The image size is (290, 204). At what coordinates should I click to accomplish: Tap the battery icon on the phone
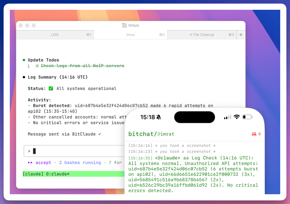[248, 117]
